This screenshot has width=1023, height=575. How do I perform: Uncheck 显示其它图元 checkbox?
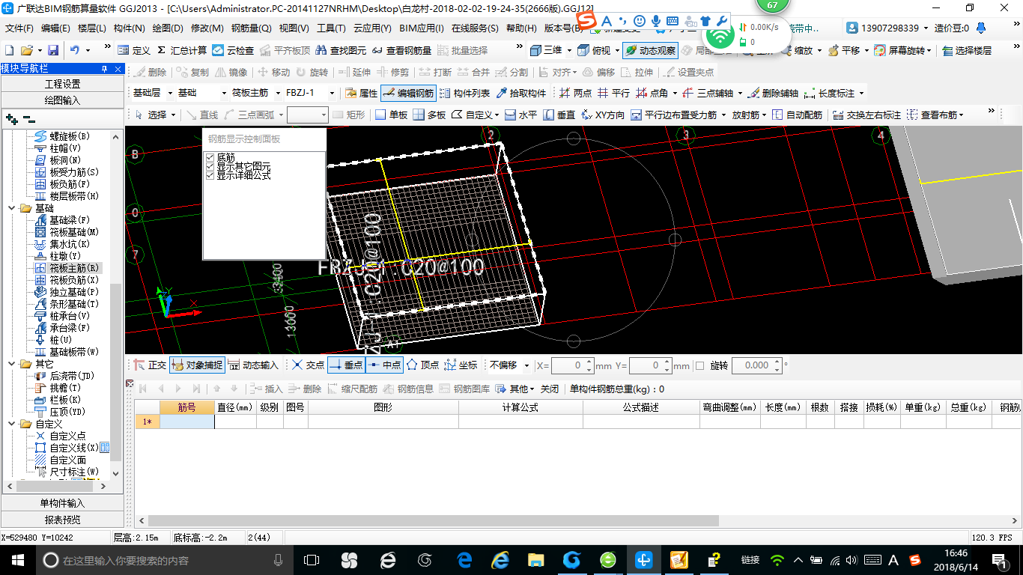coord(210,166)
